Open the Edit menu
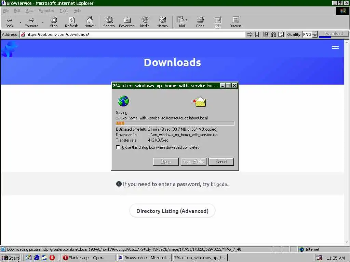 click(17, 11)
